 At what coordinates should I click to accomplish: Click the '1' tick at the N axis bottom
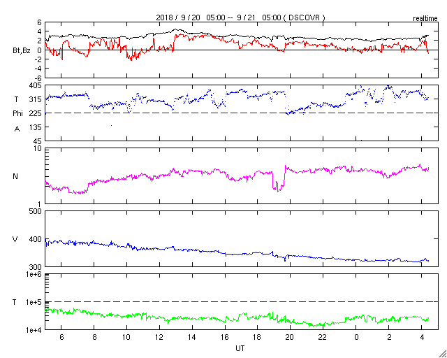(x=40, y=204)
